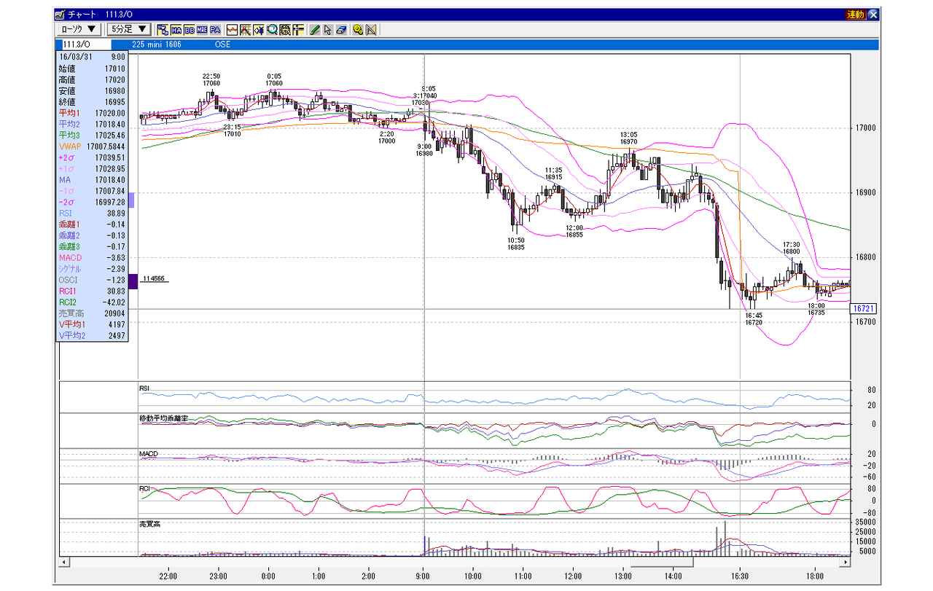Viewport: 933px width, 591px height.
Task: Click the purple volume profile bar
Action: (133, 281)
